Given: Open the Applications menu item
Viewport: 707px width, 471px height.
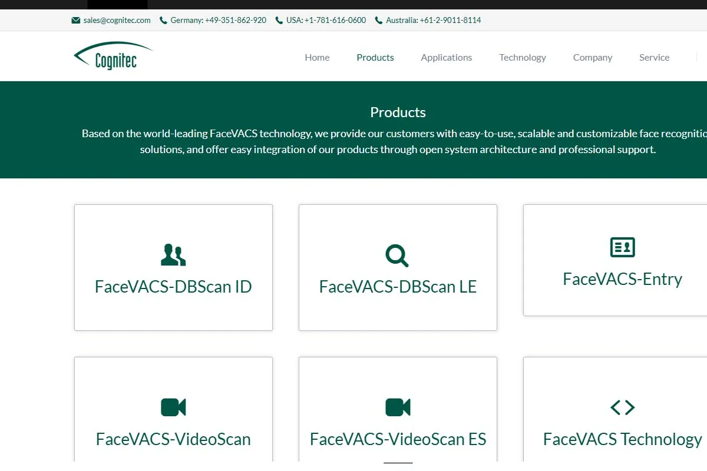Looking at the screenshot, I should tap(447, 57).
